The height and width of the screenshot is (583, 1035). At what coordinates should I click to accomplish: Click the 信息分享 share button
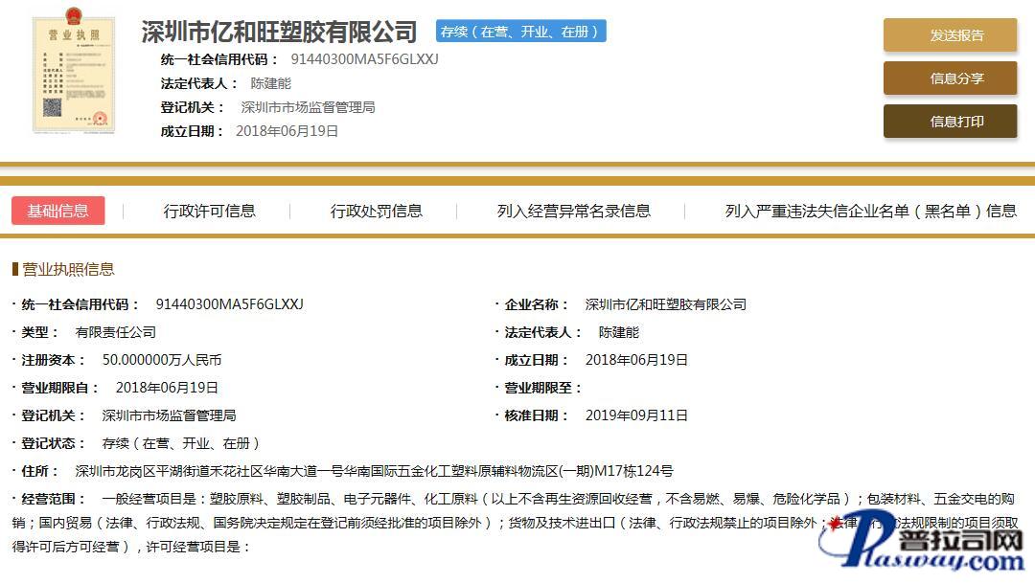click(x=950, y=78)
